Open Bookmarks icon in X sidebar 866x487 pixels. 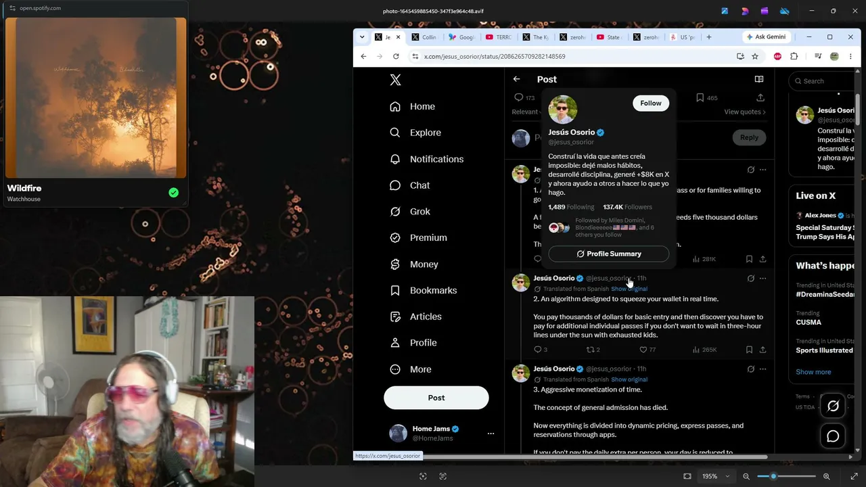[x=395, y=290]
